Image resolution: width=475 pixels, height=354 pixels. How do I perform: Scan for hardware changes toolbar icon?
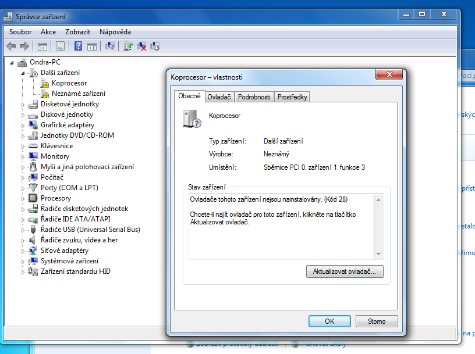click(109, 47)
